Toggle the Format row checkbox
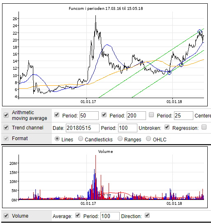The height and width of the screenshot is (223, 211). click(6, 138)
